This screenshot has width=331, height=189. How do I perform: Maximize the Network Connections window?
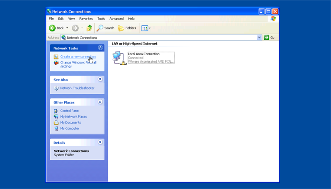click(268, 12)
